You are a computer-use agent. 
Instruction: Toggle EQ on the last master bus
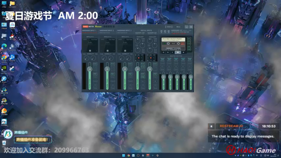[190, 66]
